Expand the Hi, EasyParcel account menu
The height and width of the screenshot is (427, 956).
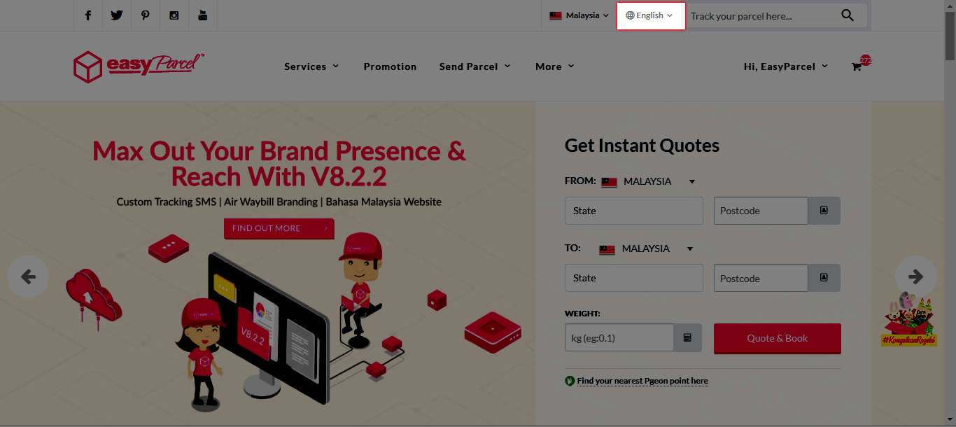786,66
